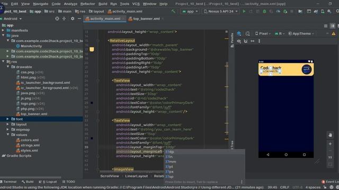The image size is (339, 190).
Task: Open the SDK Manager icon
Action: pos(329,11)
